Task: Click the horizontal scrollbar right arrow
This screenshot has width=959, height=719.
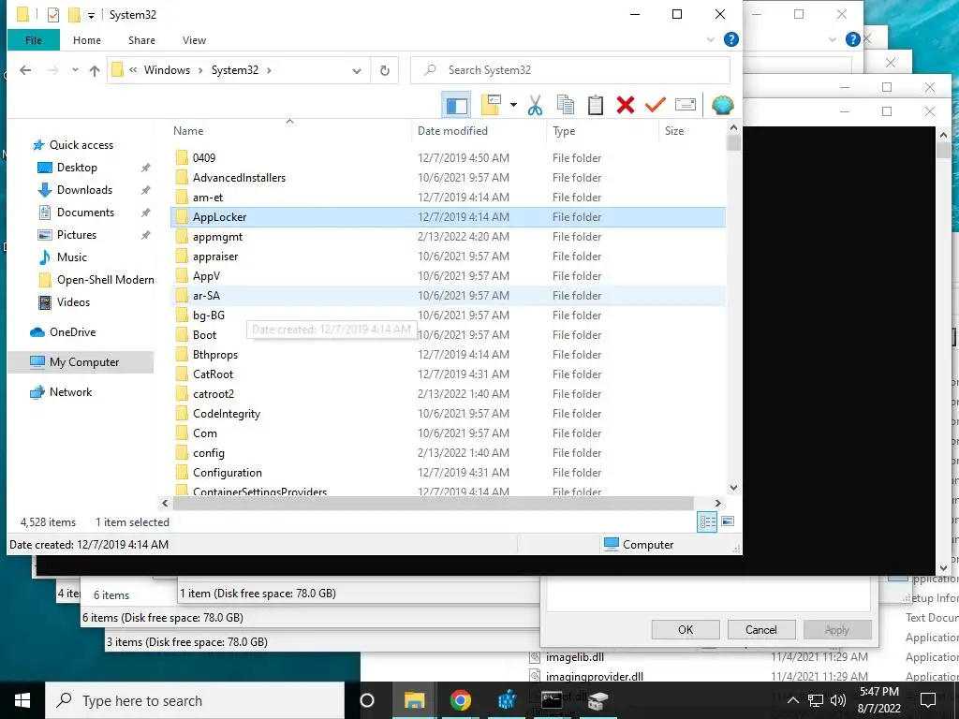Action: point(718,503)
